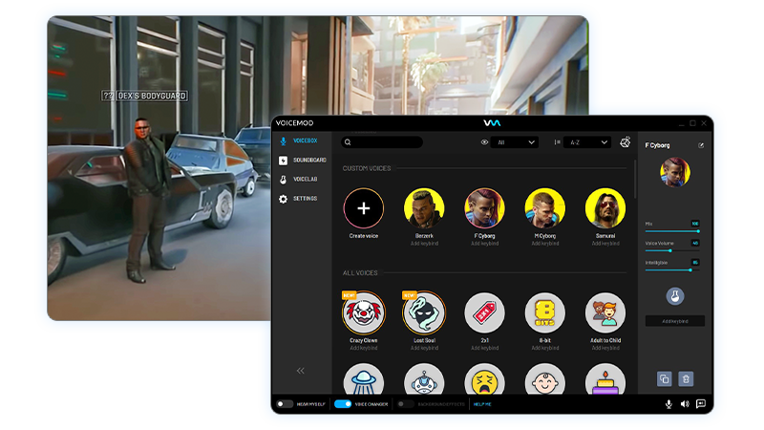Click the Help Me link

(x=482, y=404)
